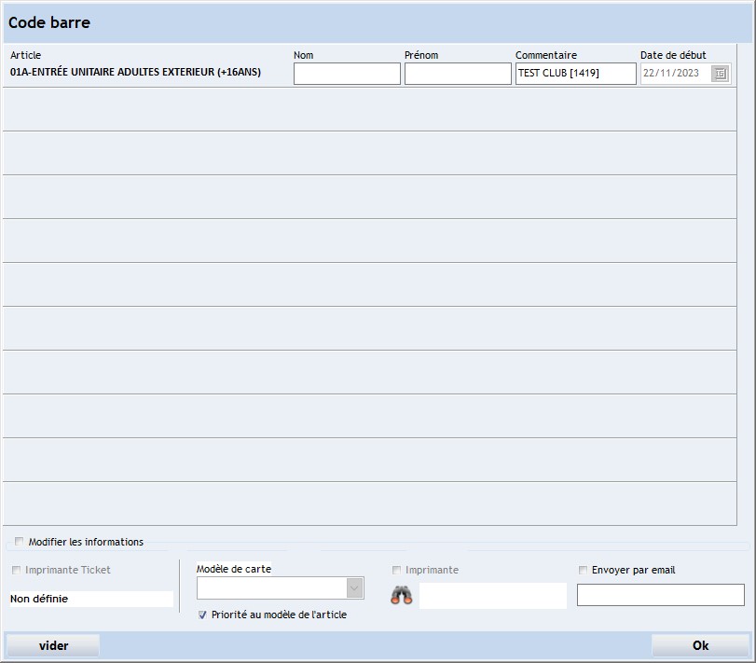Viewport: 756px width, 663px height.
Task: Check "Envoyer par email"
Action: coord(583,570)
